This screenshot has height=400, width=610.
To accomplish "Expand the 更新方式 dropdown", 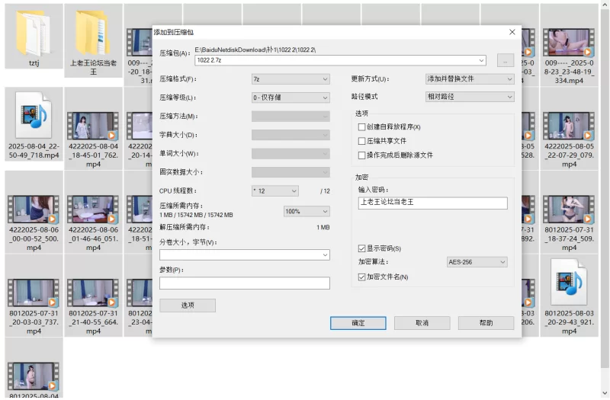I will click(x=470, y=78).
